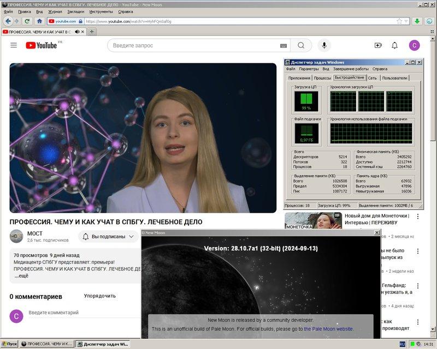
Task: Click the padlock site identity icon
Action: click(x=80, y=21)
